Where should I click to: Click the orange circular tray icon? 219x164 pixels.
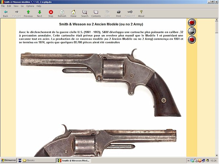[x=200, y=161]
